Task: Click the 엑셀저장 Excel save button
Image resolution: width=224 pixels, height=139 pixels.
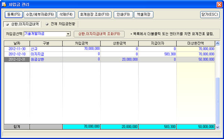Action: click(x=144, y=15)
